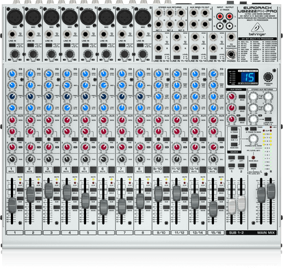The height and width of the screenshot is (274, 283).
Task: Click the line in 13/14 left jack
Action: pyautogui.click(x=195, y=37)
